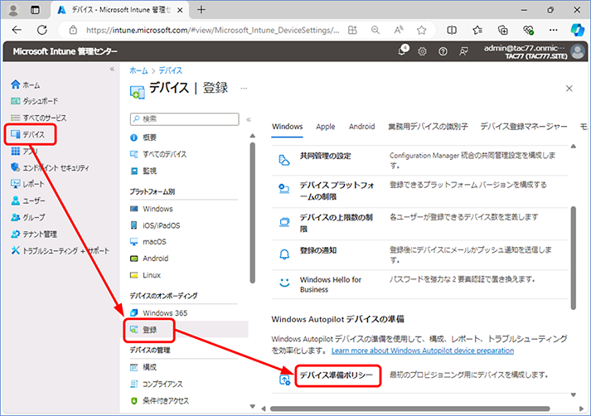Collapse the device menu pane chevron
591x416 pixels.
249,119
